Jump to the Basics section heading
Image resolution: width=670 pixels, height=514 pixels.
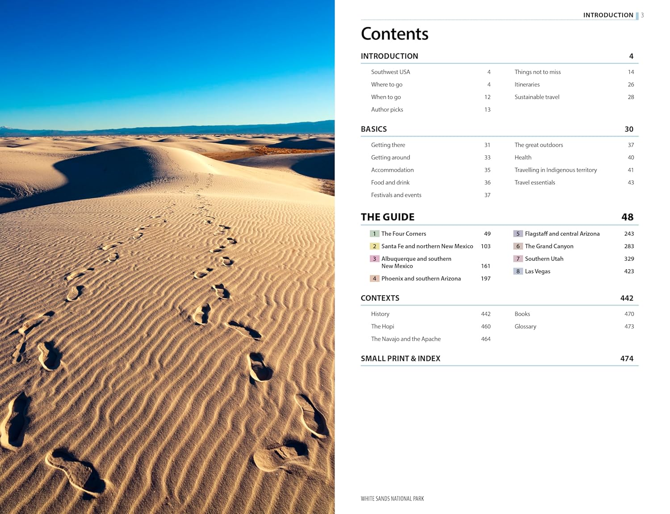pyautogui.click(x=374, y=129)
